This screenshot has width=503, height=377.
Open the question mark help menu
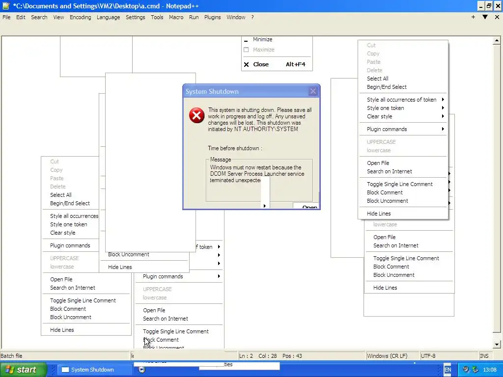coord(252,17)
